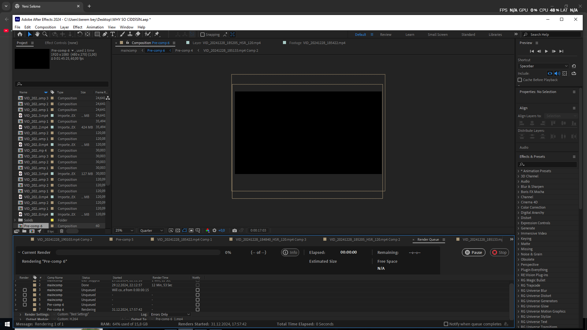Image resolution: width=587 pixels, height=330 pixels.
Task: Click the 8 bpc color depth button
Action: pos(50,231)
